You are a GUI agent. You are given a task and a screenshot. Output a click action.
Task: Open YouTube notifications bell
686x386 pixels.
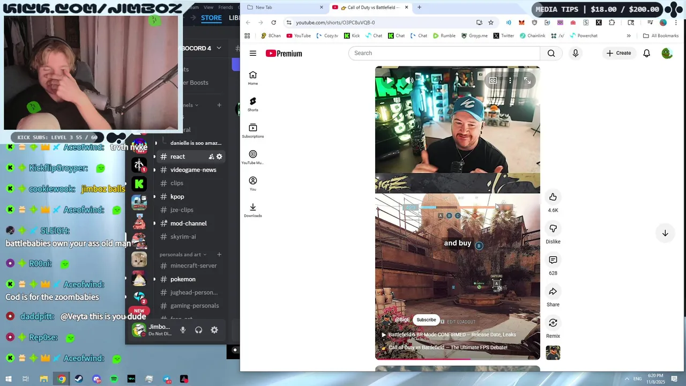click(x=646, y=53)
